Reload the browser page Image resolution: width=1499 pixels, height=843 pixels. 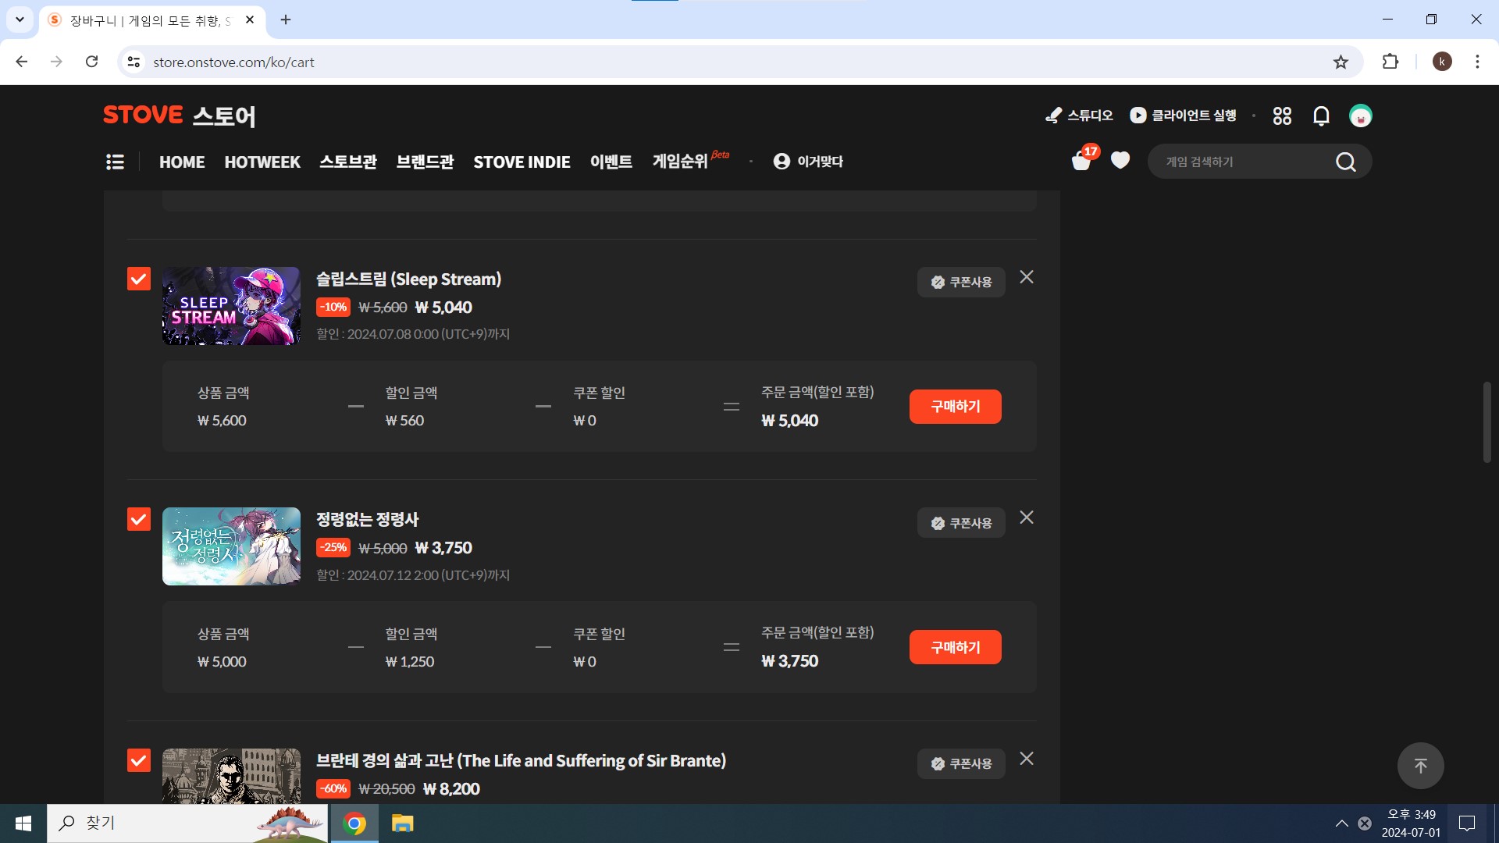pos(91,62)
